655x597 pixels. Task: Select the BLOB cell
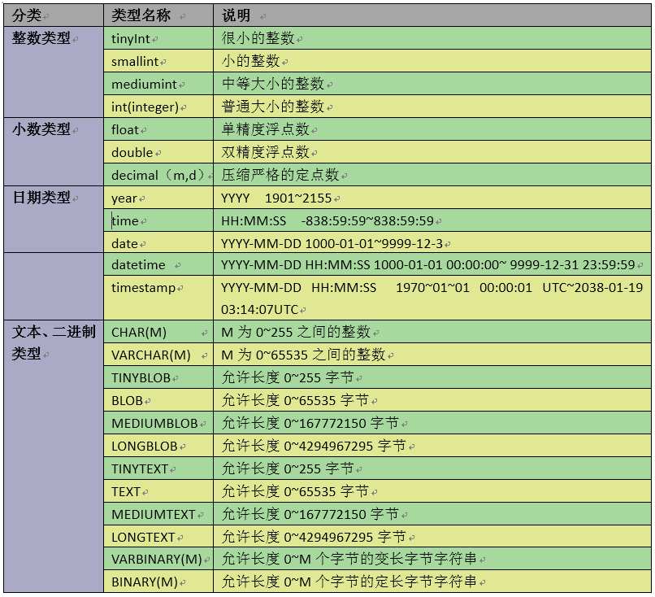click(x=158, y=400)
